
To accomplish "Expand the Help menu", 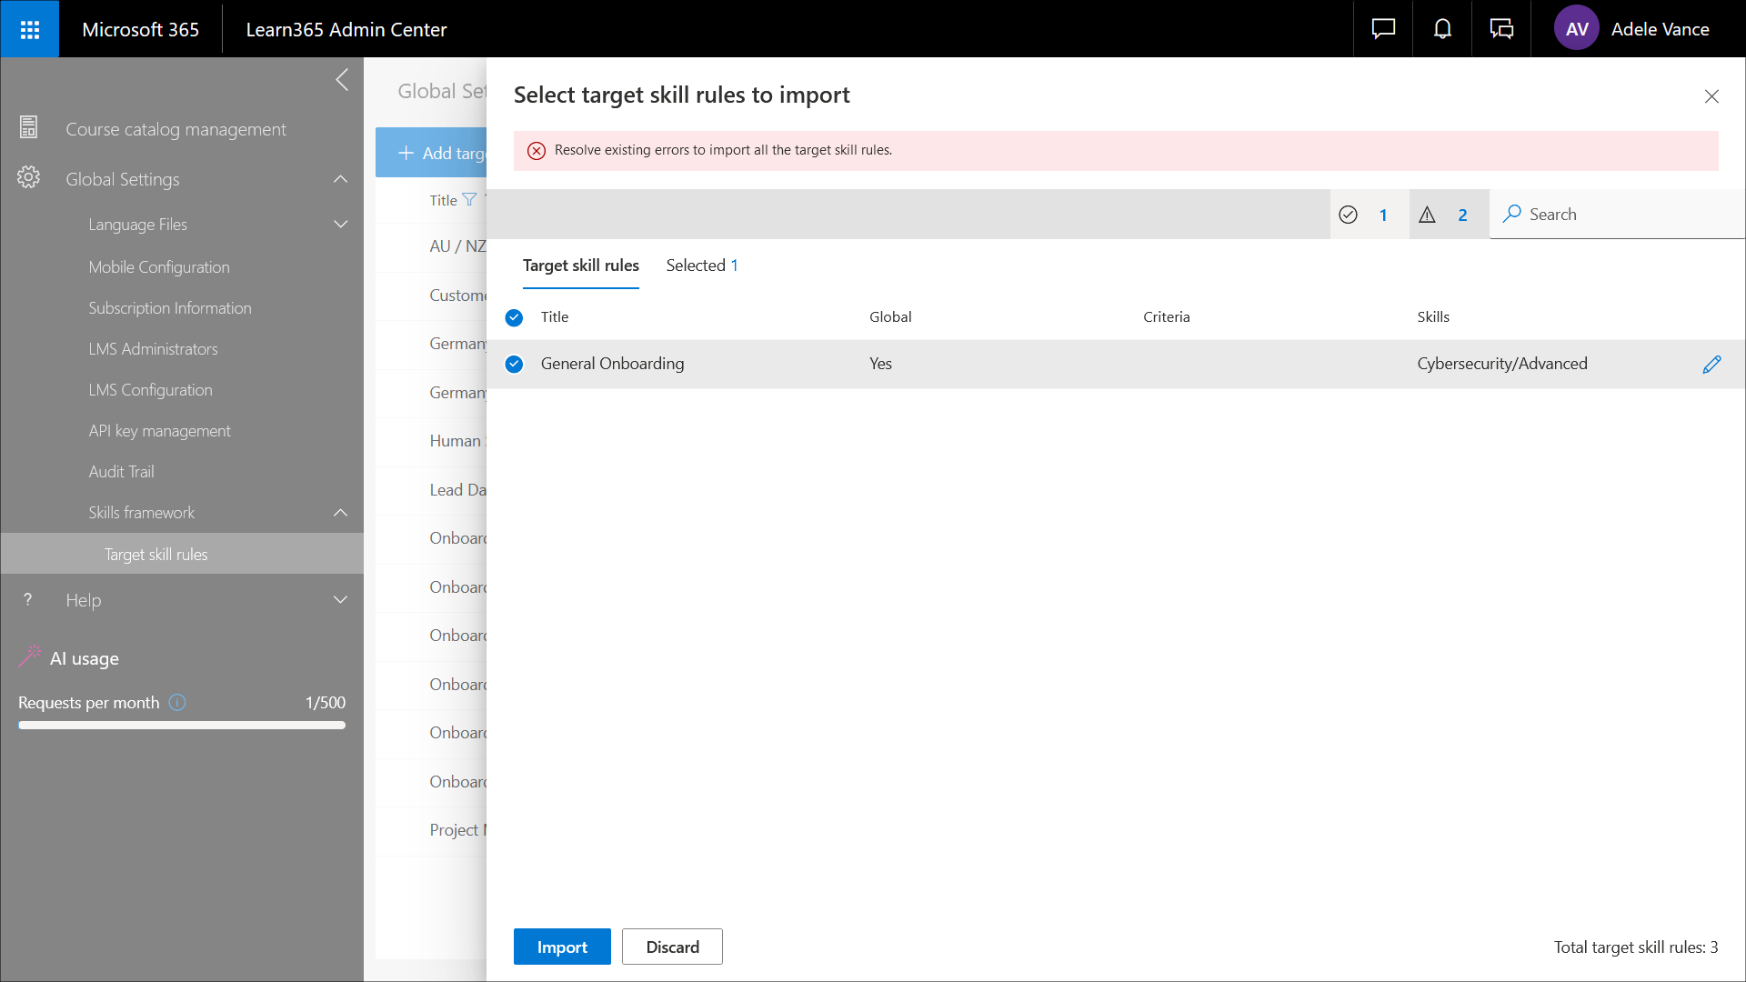I will [341, 600].
